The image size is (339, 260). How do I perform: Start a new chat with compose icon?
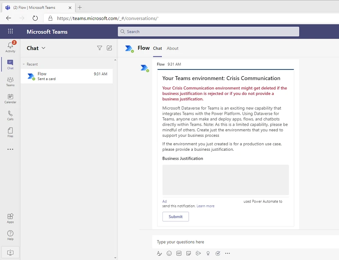click(109, 48)
